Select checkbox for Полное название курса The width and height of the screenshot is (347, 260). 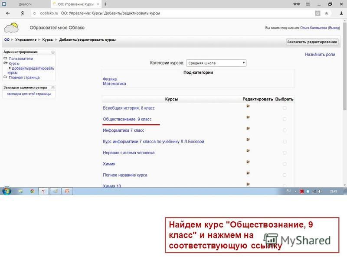[285, 175]
